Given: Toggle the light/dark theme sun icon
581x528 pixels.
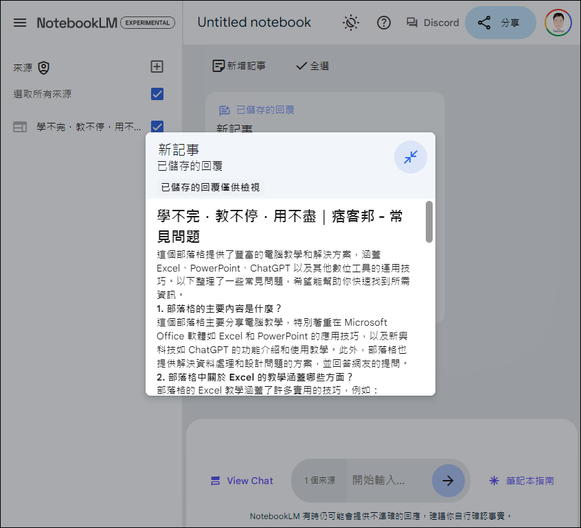Looking at the screenshot, I should click(350, 23).
